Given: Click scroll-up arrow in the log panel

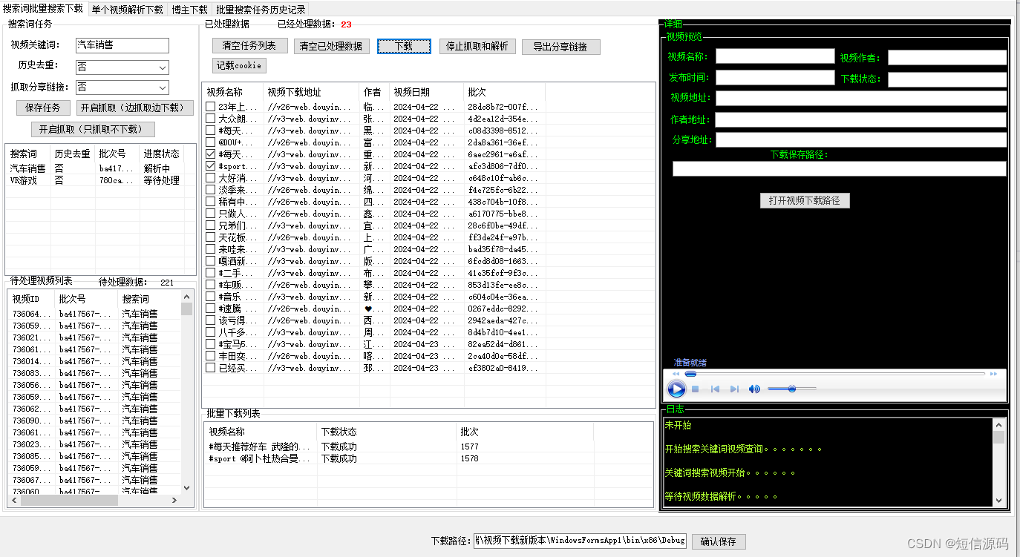Looking at the screenshot, I should pyautogui.click(x=998, y=425).
